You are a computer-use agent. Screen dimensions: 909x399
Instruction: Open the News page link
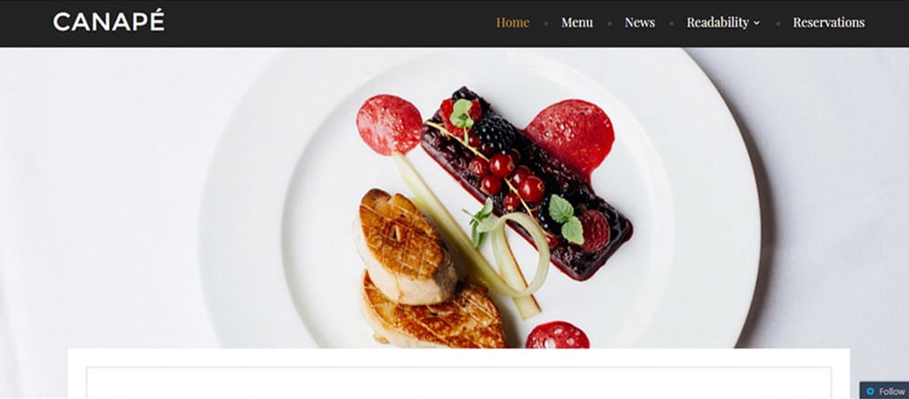coord(639,22)
